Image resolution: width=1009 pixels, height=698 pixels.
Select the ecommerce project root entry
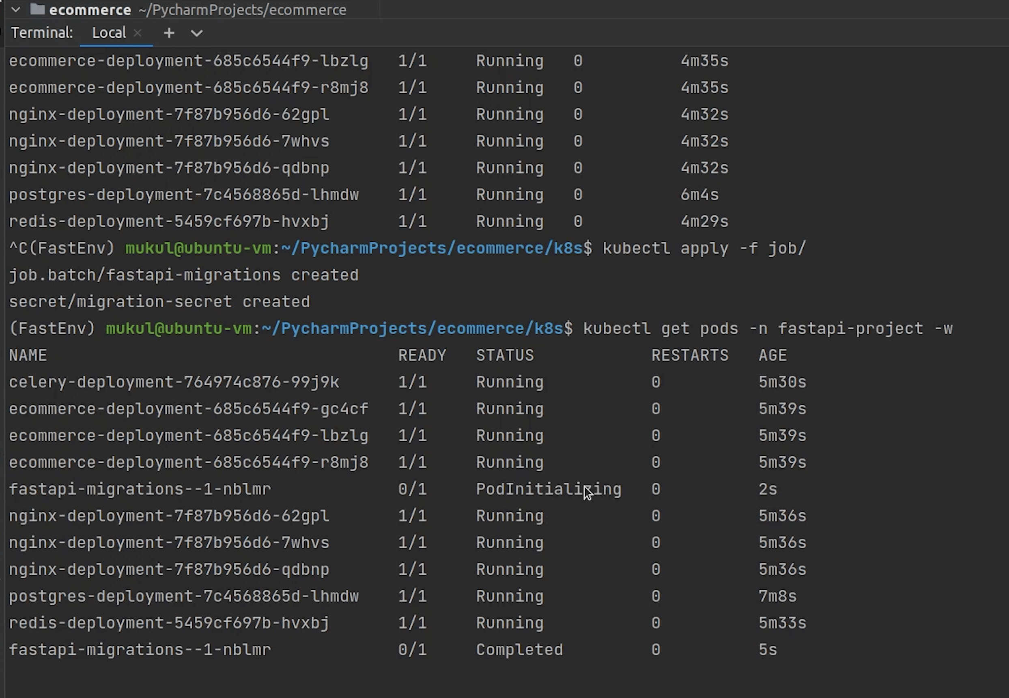(90, 10)
